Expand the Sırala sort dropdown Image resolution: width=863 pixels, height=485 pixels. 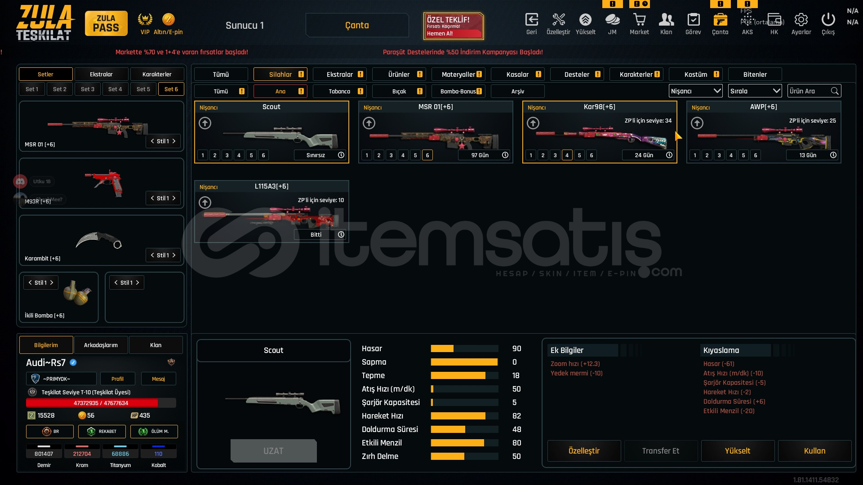pos(755,91)
